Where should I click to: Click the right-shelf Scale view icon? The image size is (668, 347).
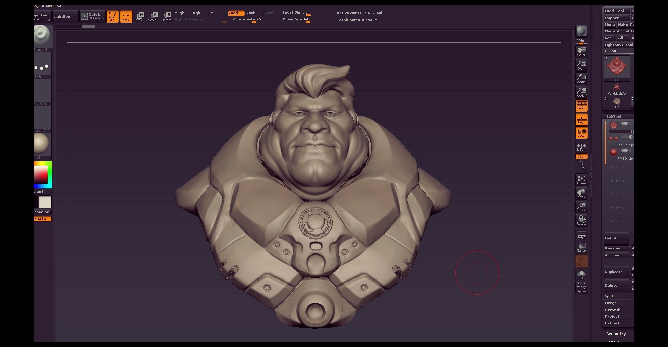click(x=581, y=207)
